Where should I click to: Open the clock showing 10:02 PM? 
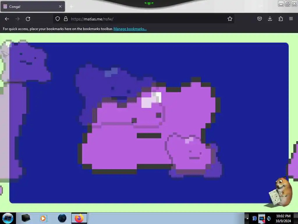283,218
